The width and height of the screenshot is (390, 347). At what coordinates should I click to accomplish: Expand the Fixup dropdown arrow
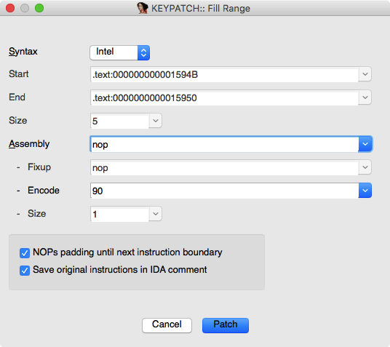click(365, 167)
